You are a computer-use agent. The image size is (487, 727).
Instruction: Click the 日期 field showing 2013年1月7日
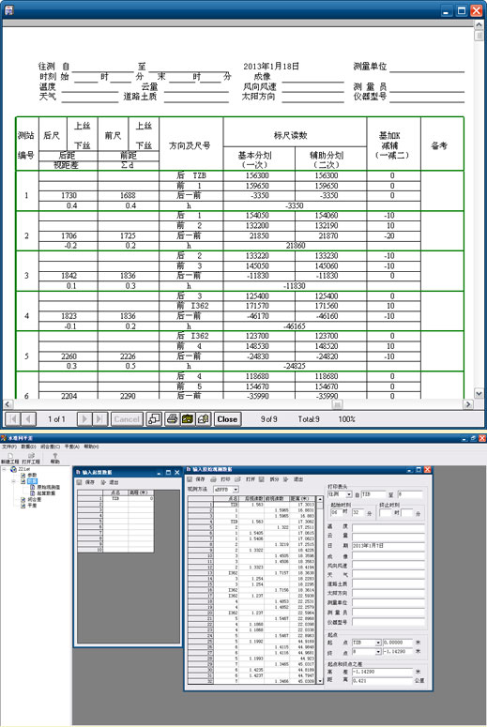point(388,546)
